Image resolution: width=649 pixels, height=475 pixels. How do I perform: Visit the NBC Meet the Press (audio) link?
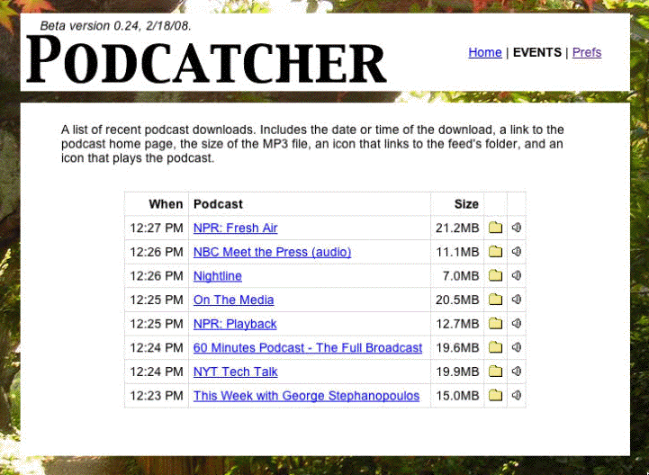pyautogui.click(x=272, y=252)
